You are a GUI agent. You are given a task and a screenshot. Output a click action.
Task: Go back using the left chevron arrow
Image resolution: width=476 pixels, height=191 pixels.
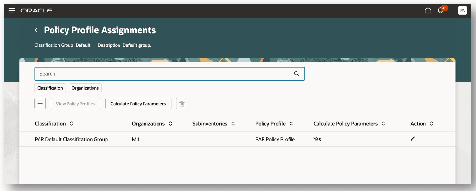coord(36,30)
